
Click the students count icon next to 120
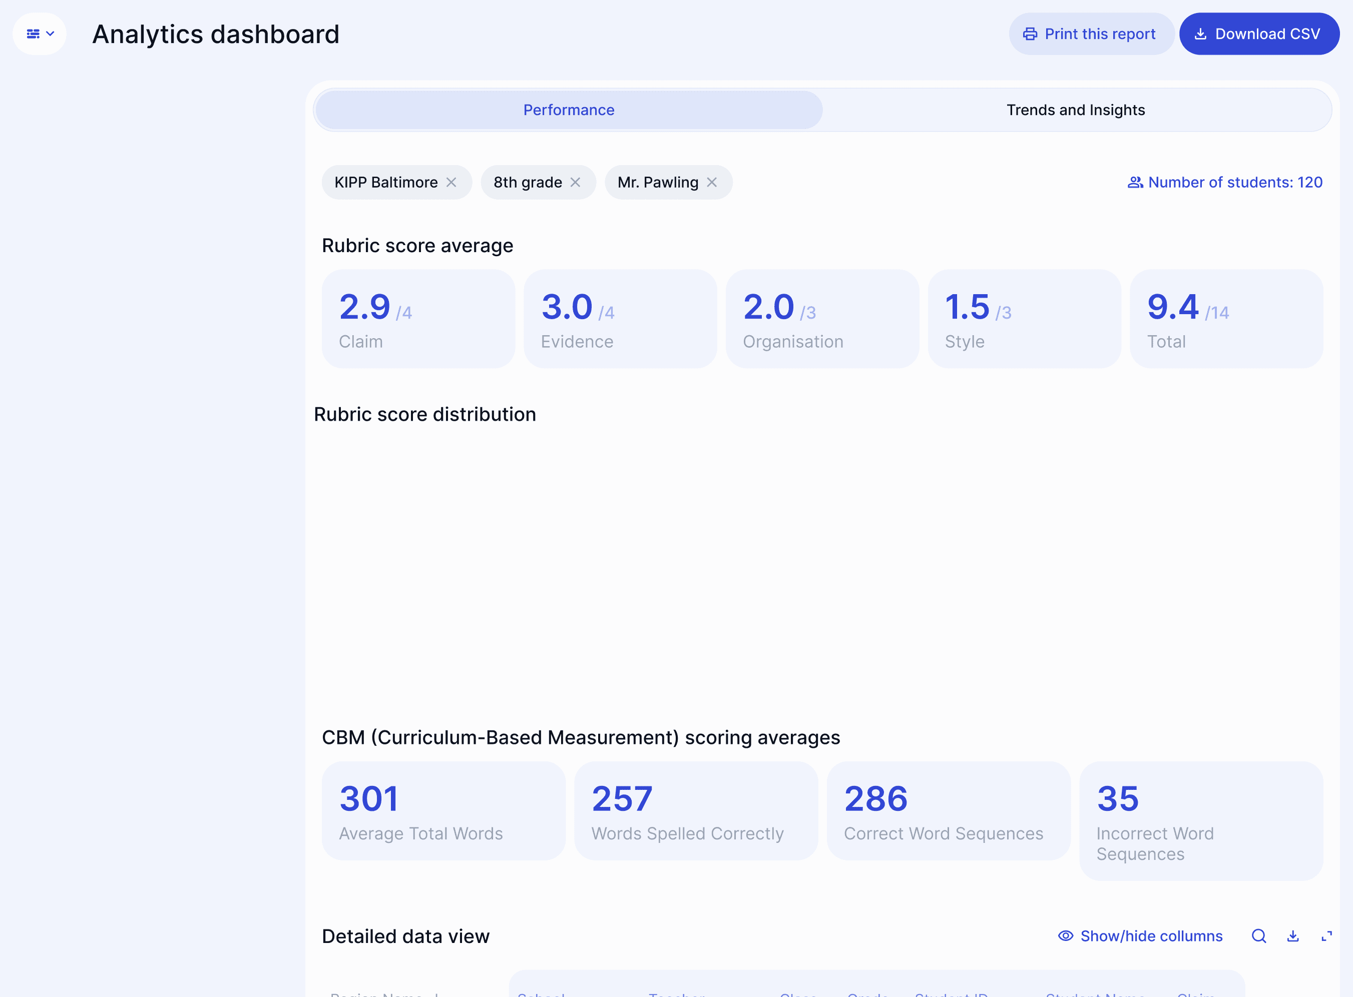tap(1135, 182)
